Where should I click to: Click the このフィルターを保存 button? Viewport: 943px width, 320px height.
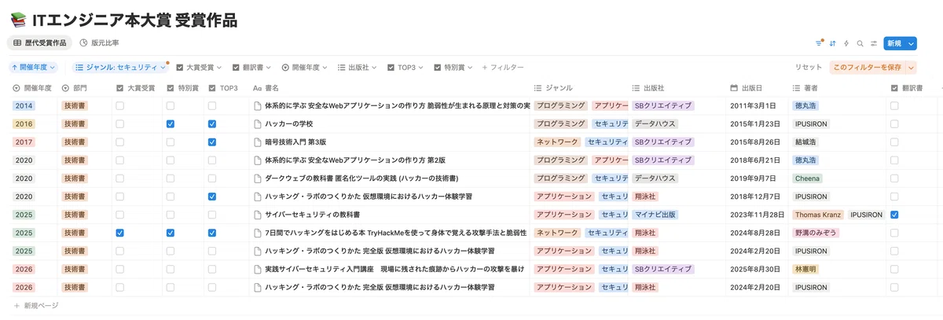[868, 68]
